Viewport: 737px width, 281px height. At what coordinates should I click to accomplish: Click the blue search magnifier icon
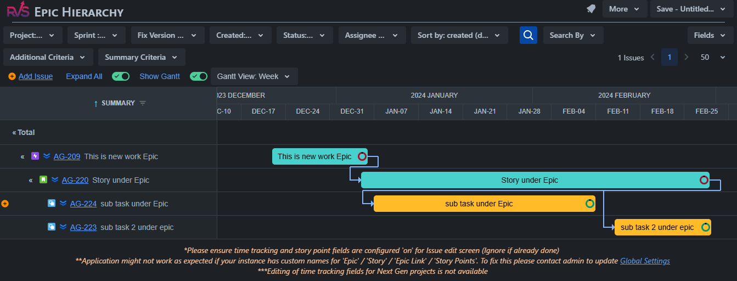coord(528,35)
